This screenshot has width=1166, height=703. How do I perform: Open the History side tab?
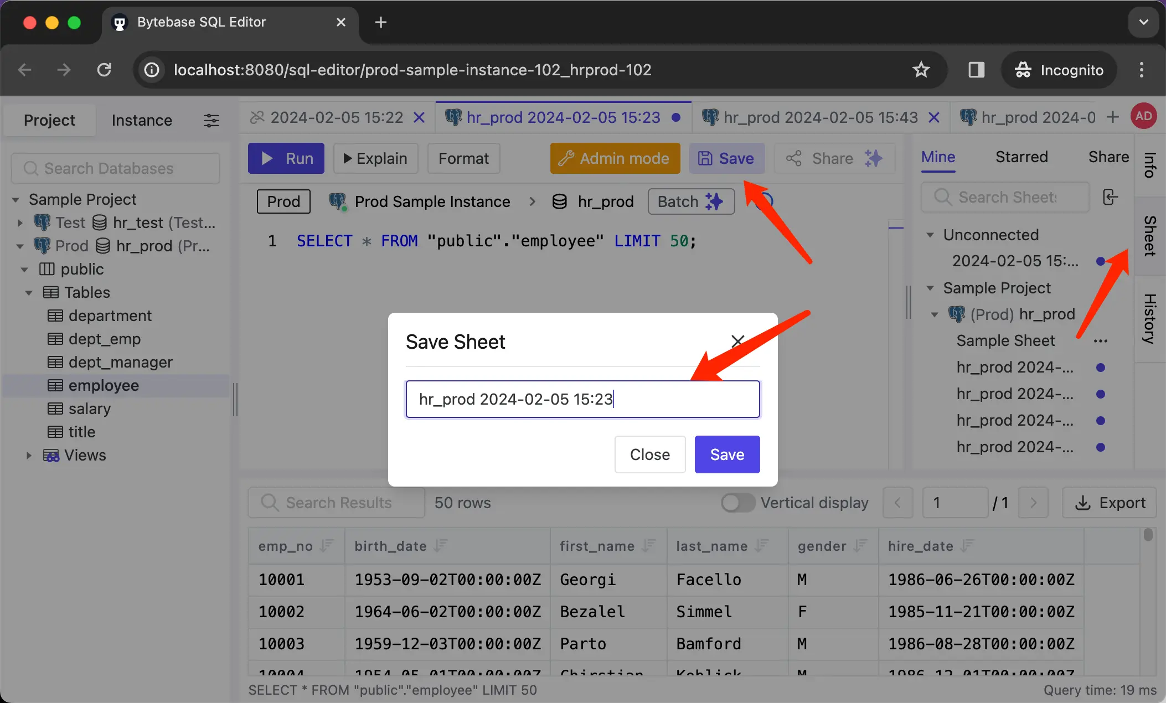click(1150, 318)
